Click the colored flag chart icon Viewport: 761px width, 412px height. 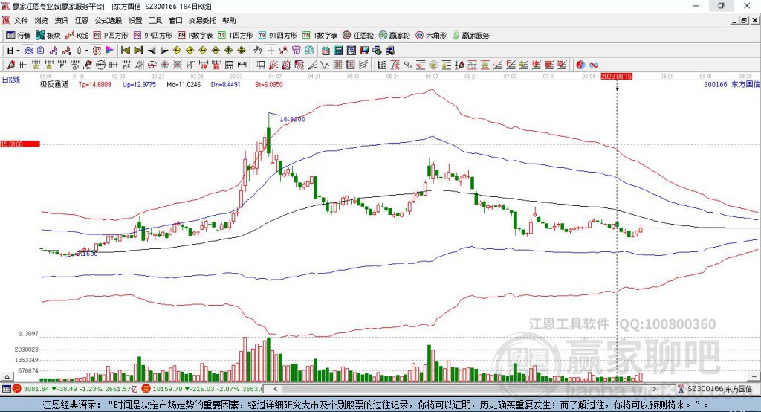point(110,51)
